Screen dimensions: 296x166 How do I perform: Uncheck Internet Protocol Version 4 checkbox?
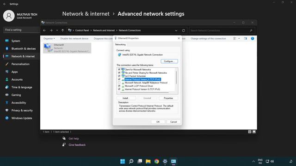pyautogui.click(x=119, y=79)
